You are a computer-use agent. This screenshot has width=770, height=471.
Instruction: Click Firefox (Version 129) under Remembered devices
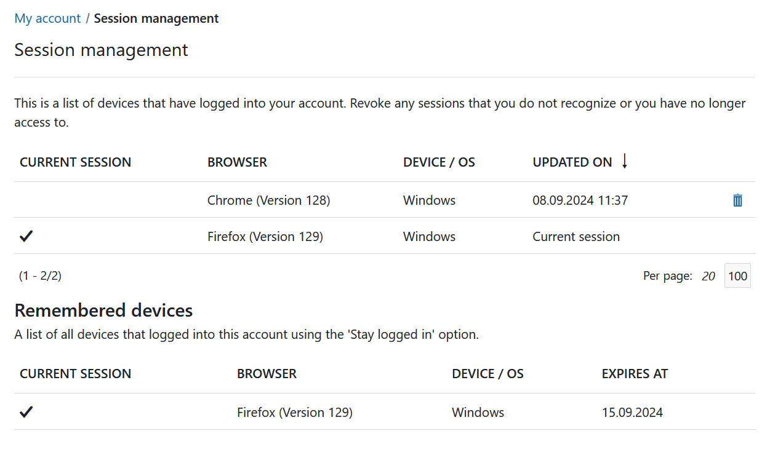[x=294, y=413]
